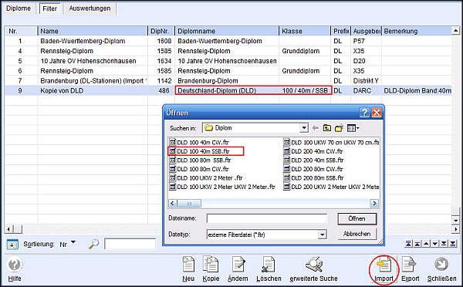The image size is (463, 287).
Task: Move one record down navigation arrow
Action: point(435,244)
